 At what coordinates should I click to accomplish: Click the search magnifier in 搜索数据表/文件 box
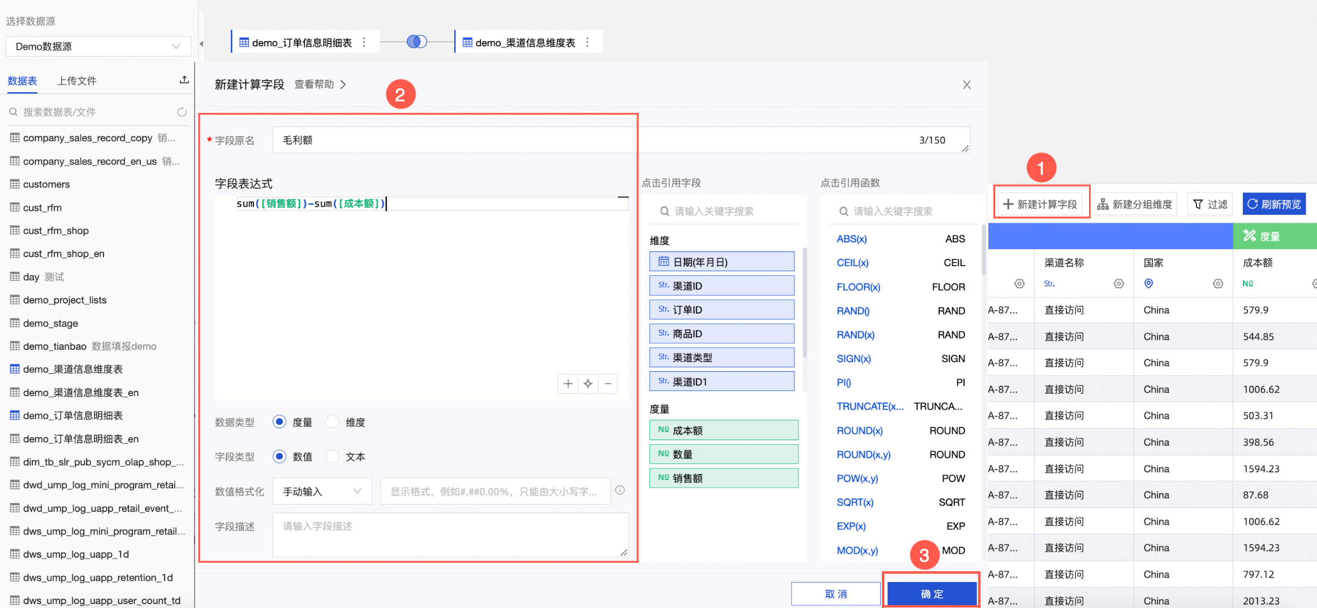pos(13,112)
